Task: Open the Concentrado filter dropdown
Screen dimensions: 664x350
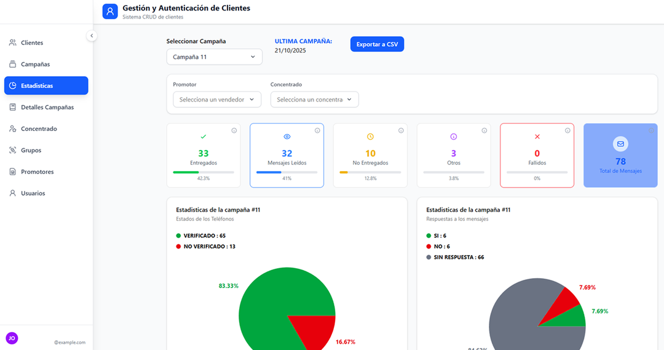Action: 314,100
